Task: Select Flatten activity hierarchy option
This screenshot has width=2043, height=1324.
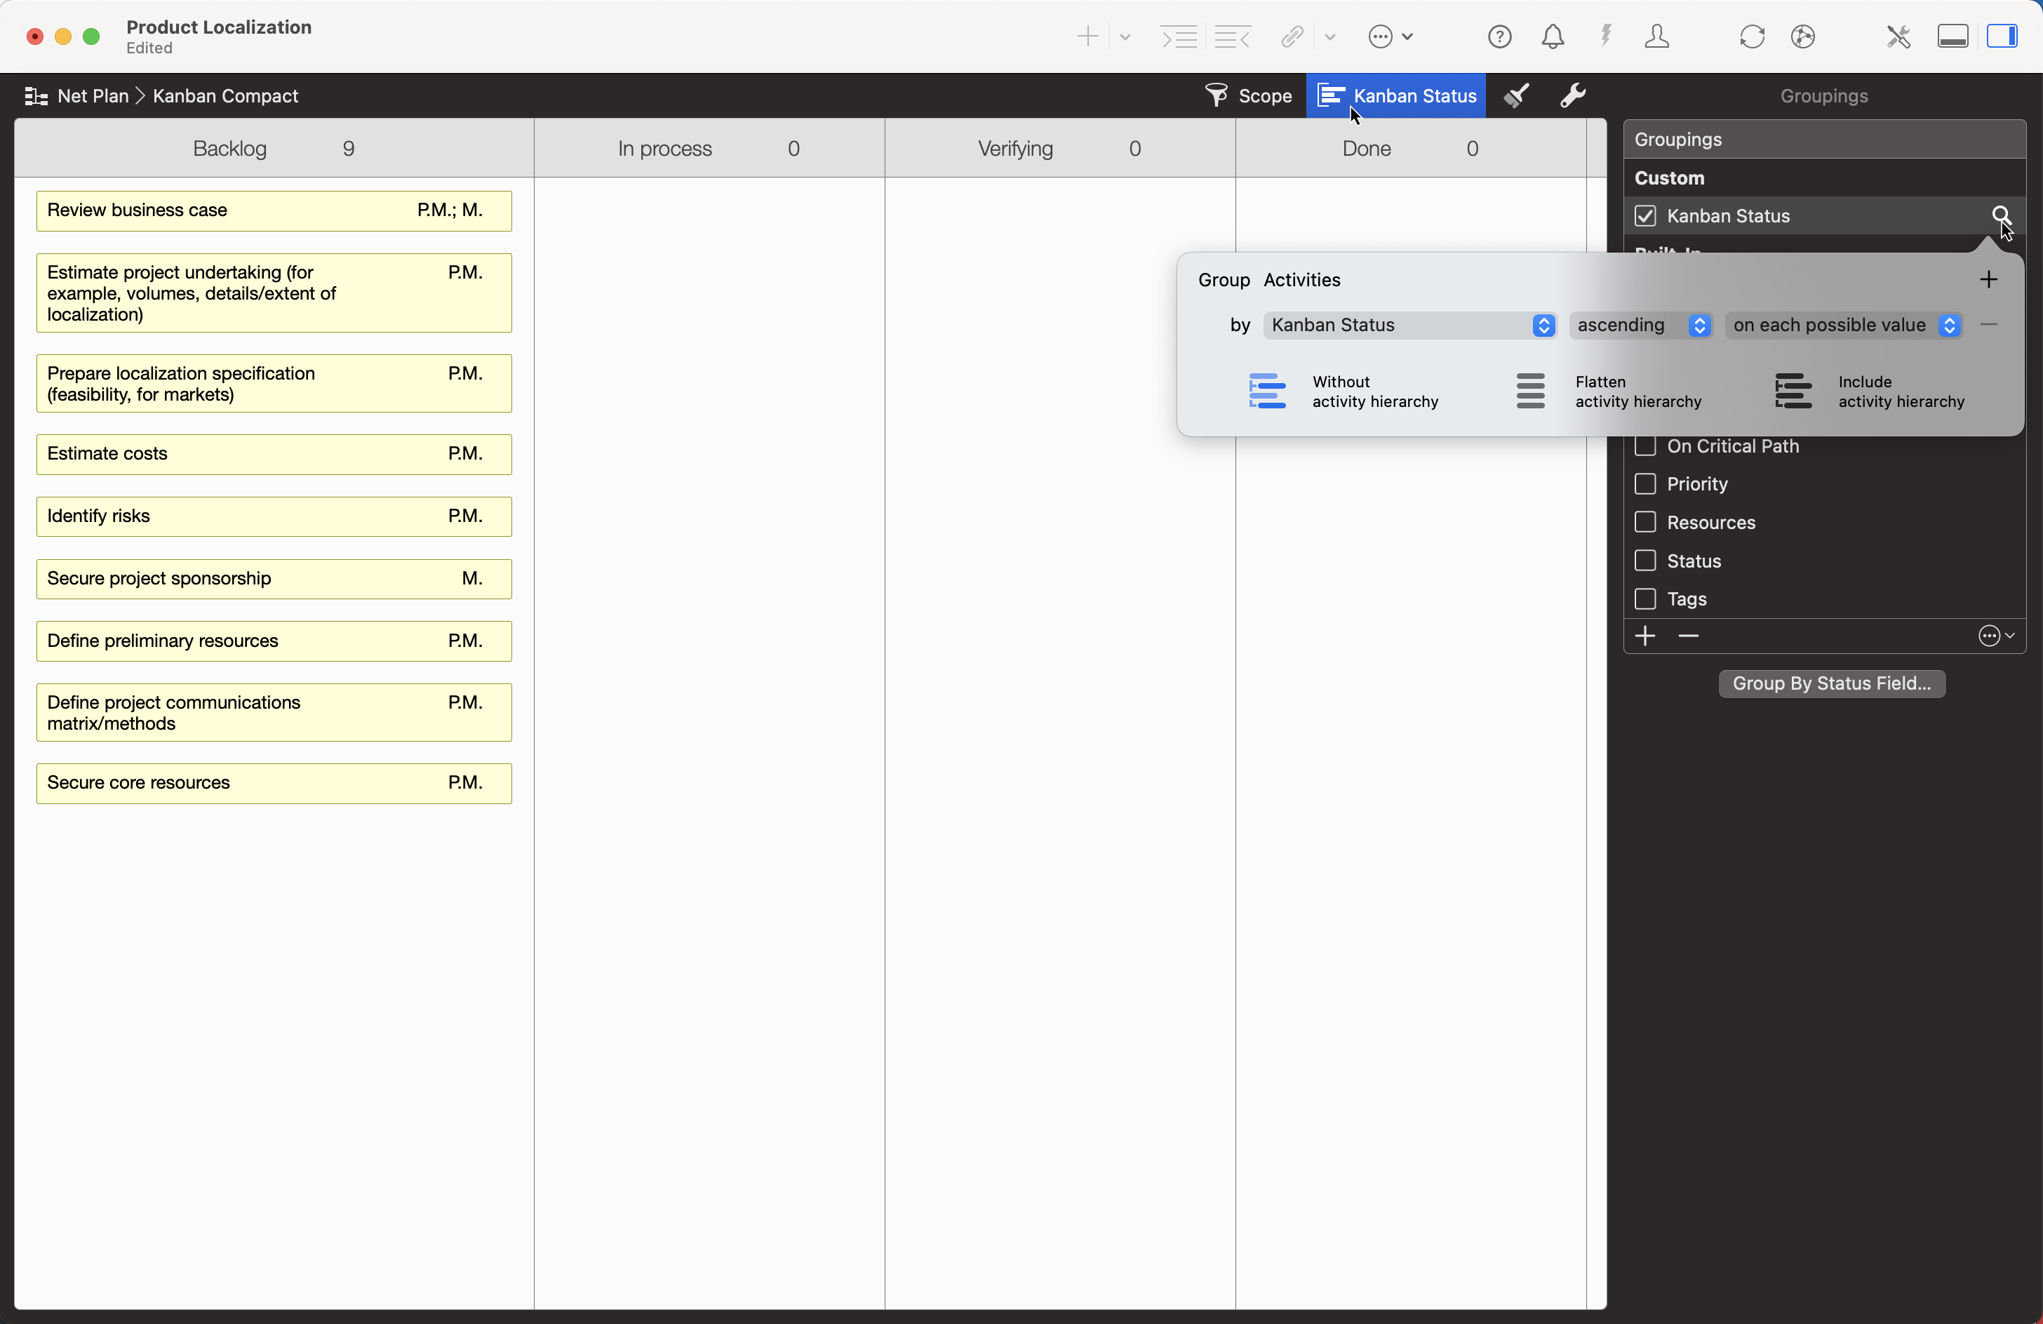Action: (x=1607, y=392)
